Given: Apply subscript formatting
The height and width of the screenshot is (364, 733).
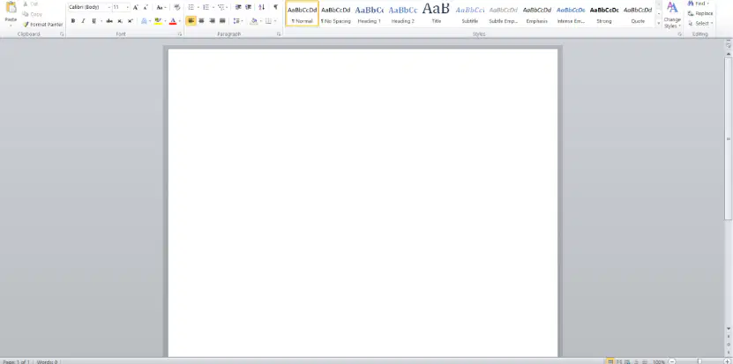Looking at the screenshot, I should [x=120, y=21].
